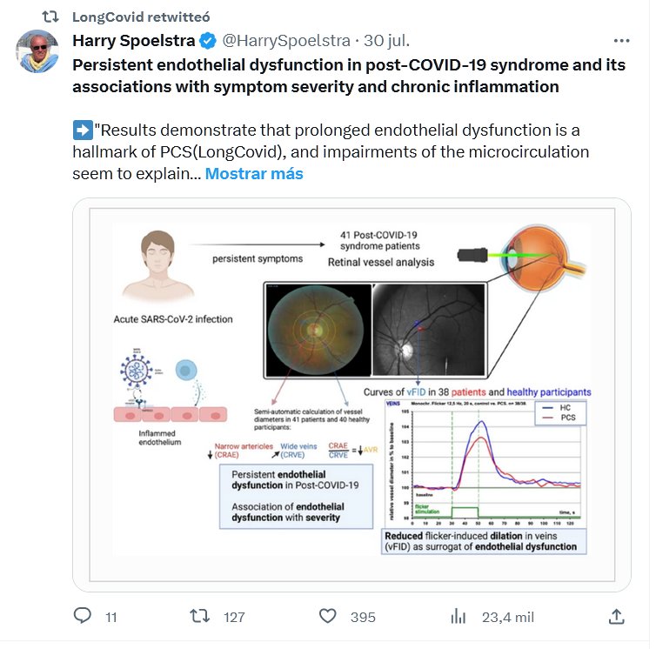The height and width of the screenshot is (649, 656).
Task: Click the reply count 11
Action: coord(111,617)
